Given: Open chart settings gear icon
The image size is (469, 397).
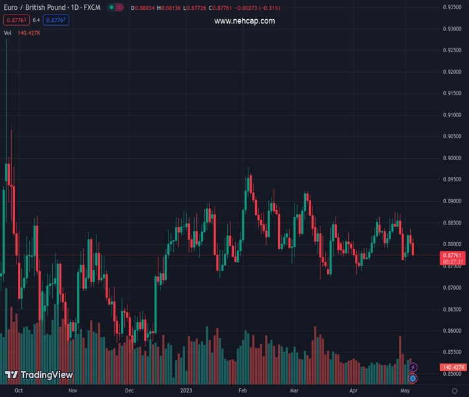Looking at the screenshot, I should (x=454, y=391).
